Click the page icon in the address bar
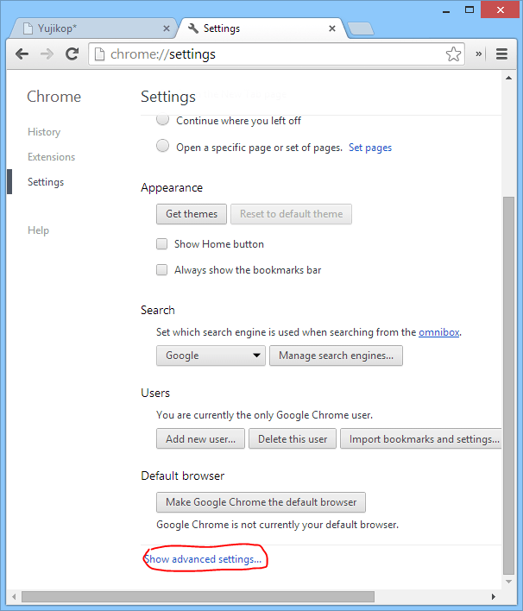Viewport: 523px width, 611px height. click(x=100, y=54)
